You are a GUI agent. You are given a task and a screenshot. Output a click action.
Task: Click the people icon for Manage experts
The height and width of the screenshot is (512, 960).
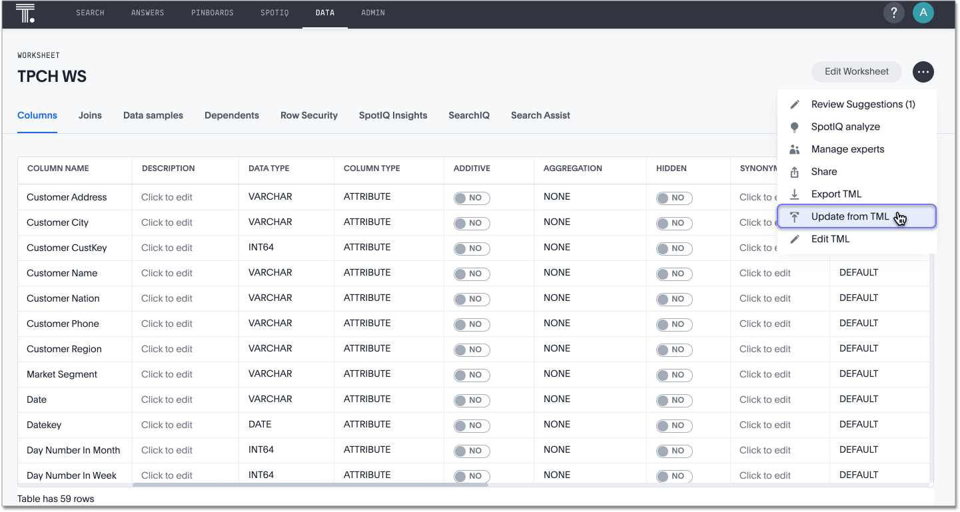[795, 150]
